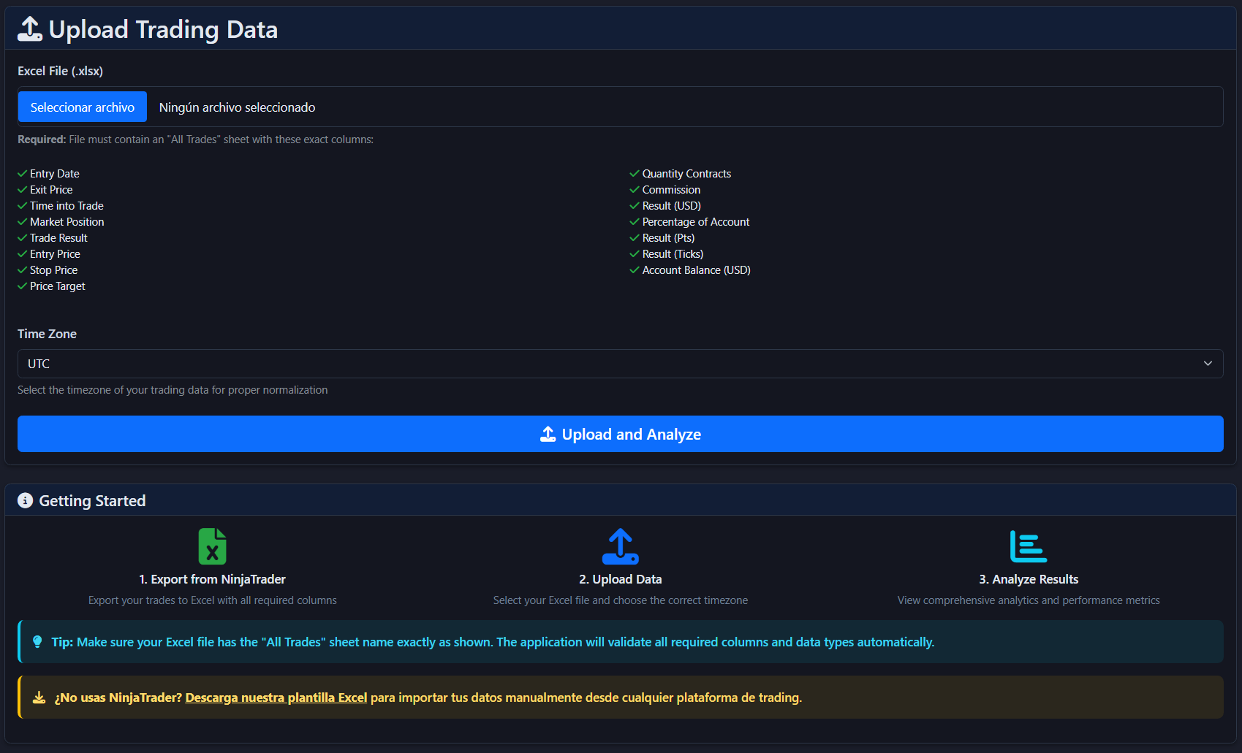Viewport: 1242px width, 753px height.
Task: Click the checkmark beside Account Balance (USD)
Action: click(x=635, y=270)
